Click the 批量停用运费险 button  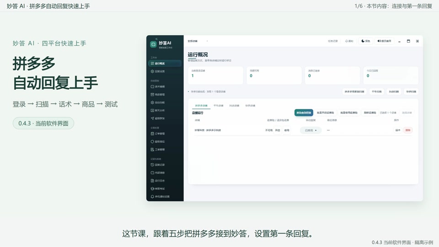pyautogui.click(x=349, y=113)
